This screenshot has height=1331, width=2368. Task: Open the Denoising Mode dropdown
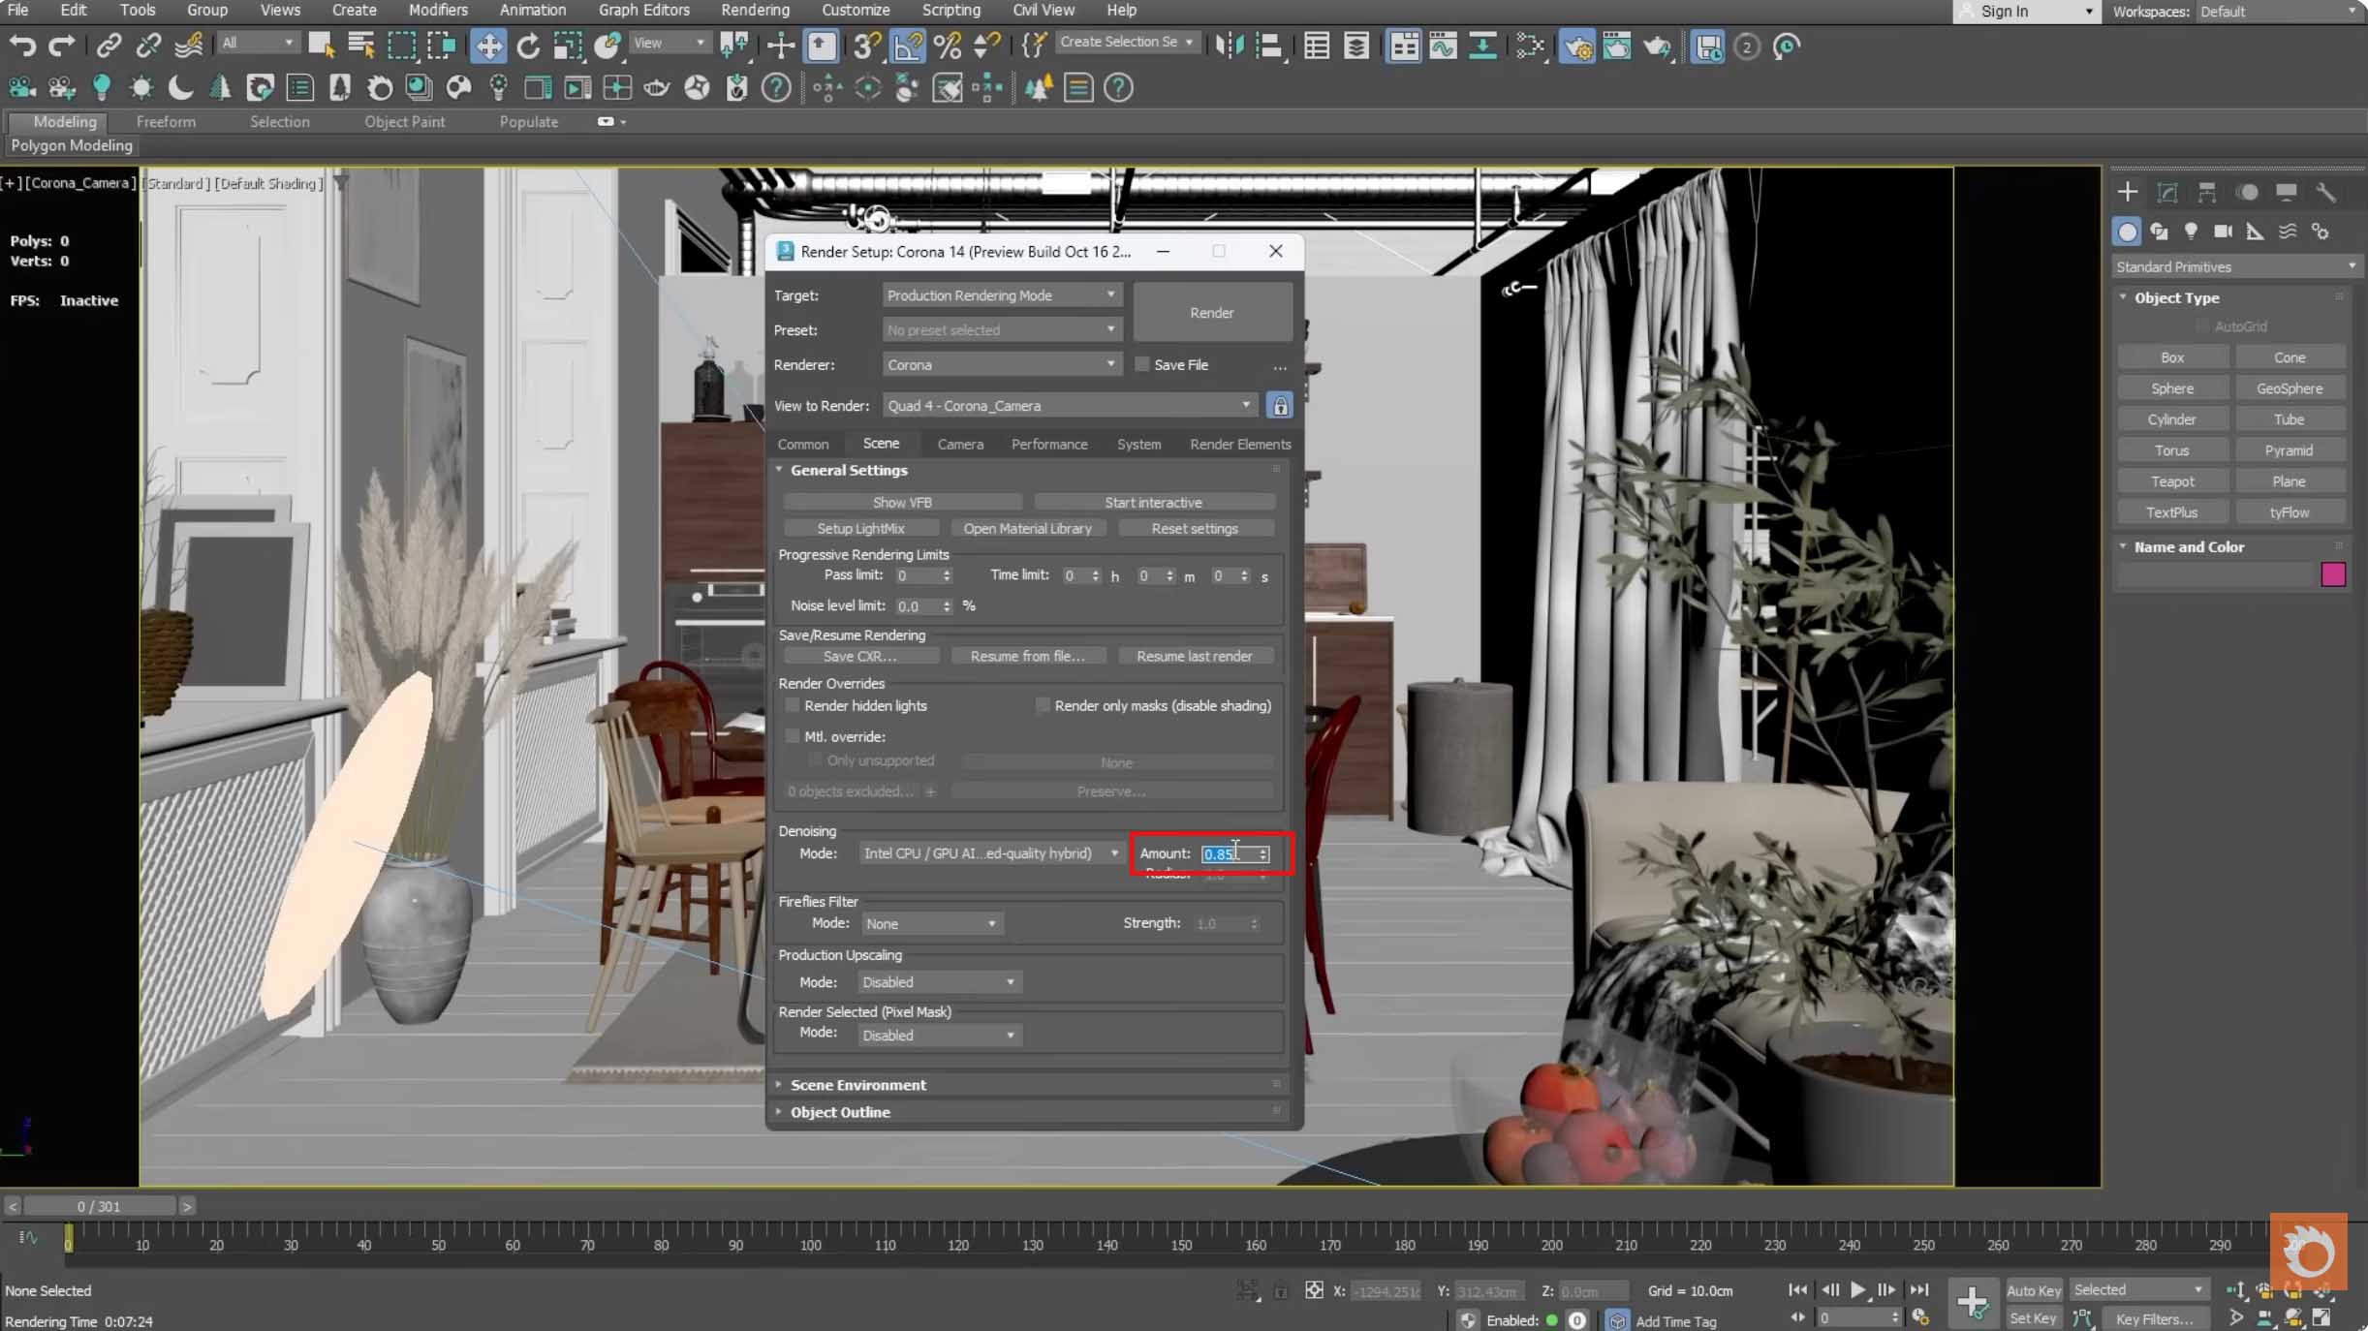coord(990,853)
